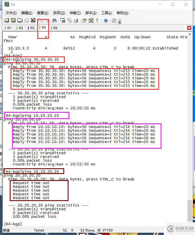Image resolution: width=195 pixels, height=235 pixels.
Task: Click the AS value 64512
Action: pos(69,48)
